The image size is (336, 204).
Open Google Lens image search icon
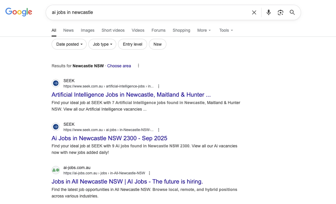coord(280,12)
